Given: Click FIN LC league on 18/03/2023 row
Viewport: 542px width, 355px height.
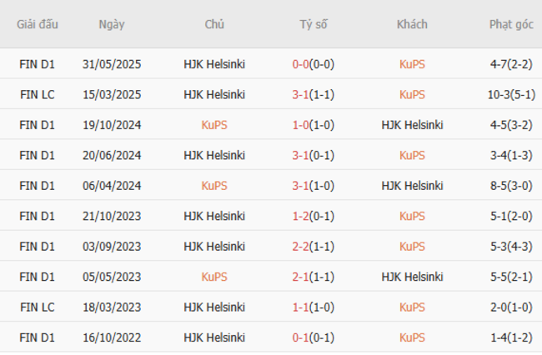Looking at the screenshot, I should pos(38,307).
